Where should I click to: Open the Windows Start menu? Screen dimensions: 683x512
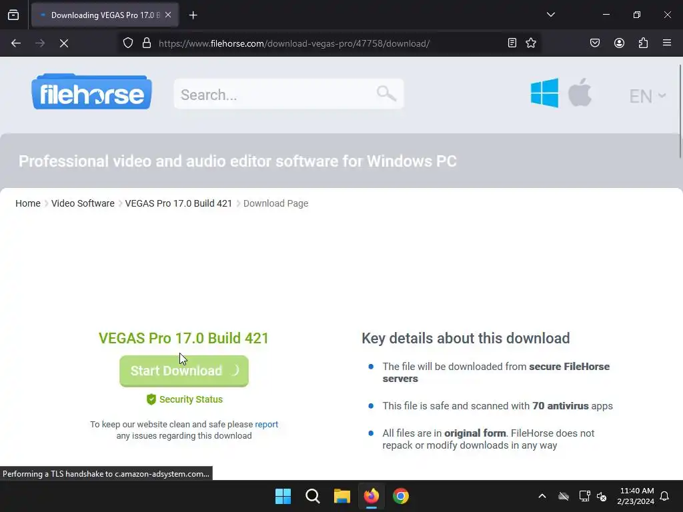(283, 496)
